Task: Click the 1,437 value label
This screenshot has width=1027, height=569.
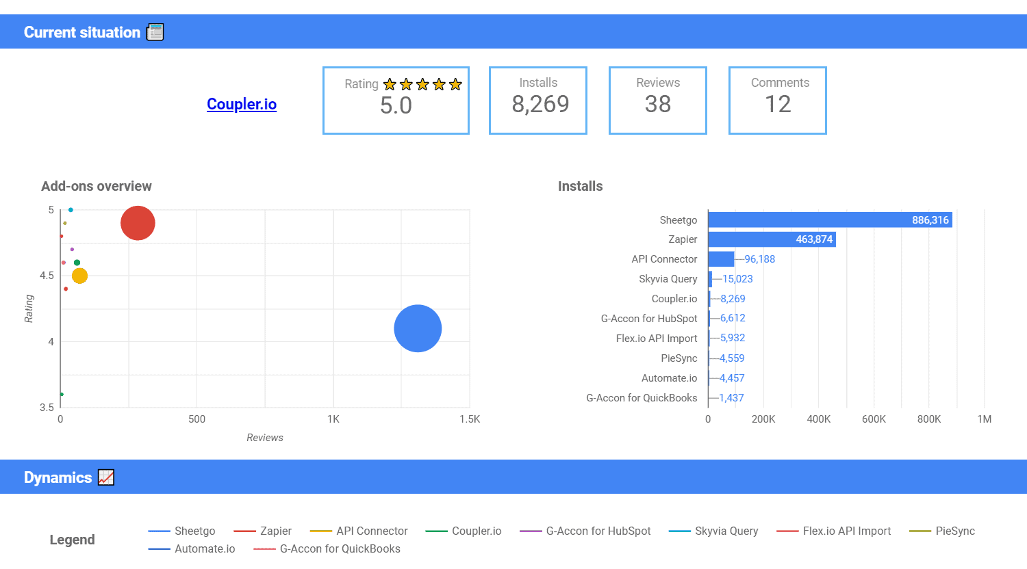Action: coord(731,398)
